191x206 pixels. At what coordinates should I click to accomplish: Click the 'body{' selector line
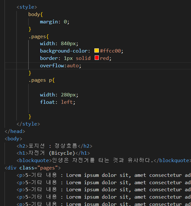click(36, 14)
